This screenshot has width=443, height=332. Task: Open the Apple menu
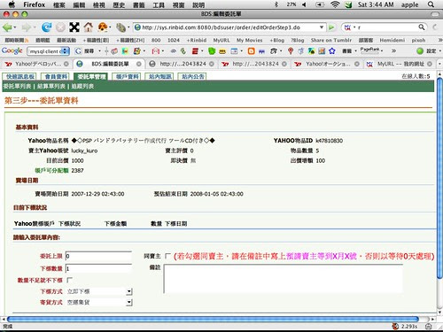tap(12, 4)
